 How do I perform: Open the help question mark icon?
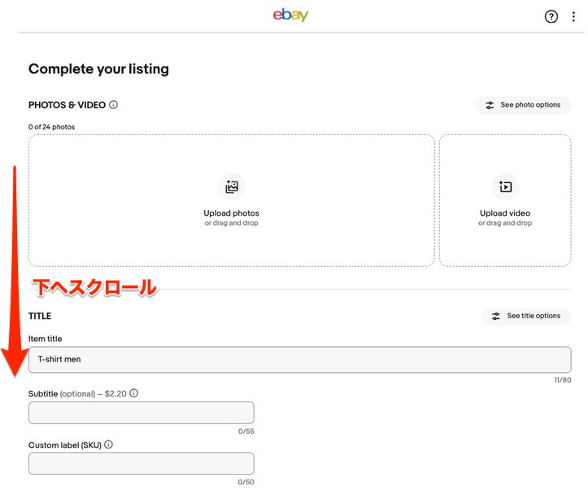pyautogui.click(x=551, y=16)
